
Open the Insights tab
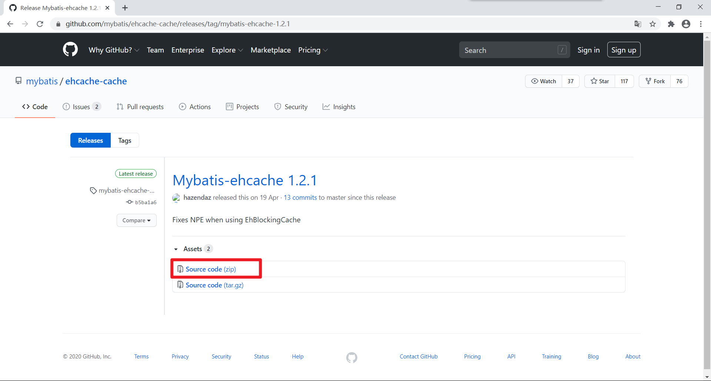point(339,107)
